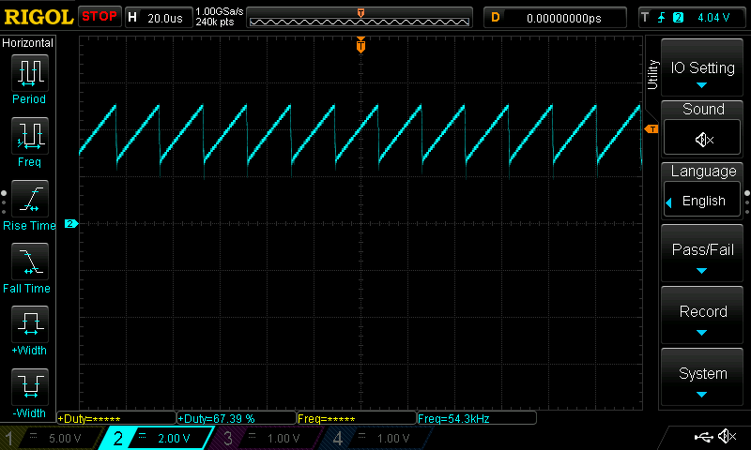The height and width of the screenshot is (450, 751).
Task: Open the System submenu
Action: click(702, 378)
